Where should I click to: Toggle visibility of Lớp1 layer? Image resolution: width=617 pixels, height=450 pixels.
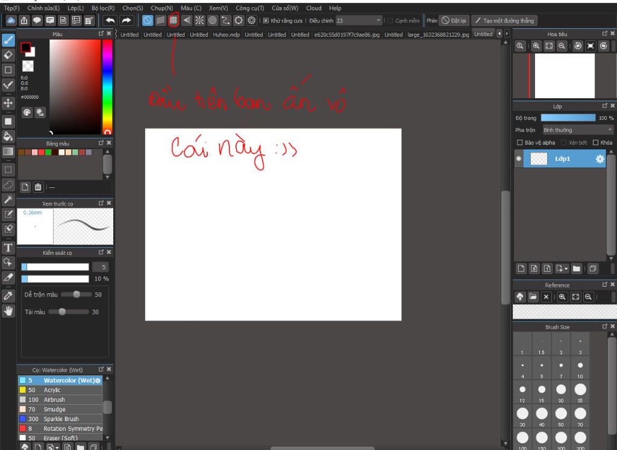point(519,159)
